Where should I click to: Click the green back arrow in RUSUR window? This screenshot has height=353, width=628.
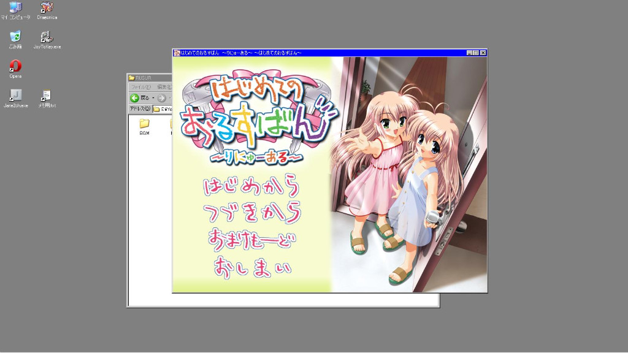pyautogui.click(x=134, y=97)
